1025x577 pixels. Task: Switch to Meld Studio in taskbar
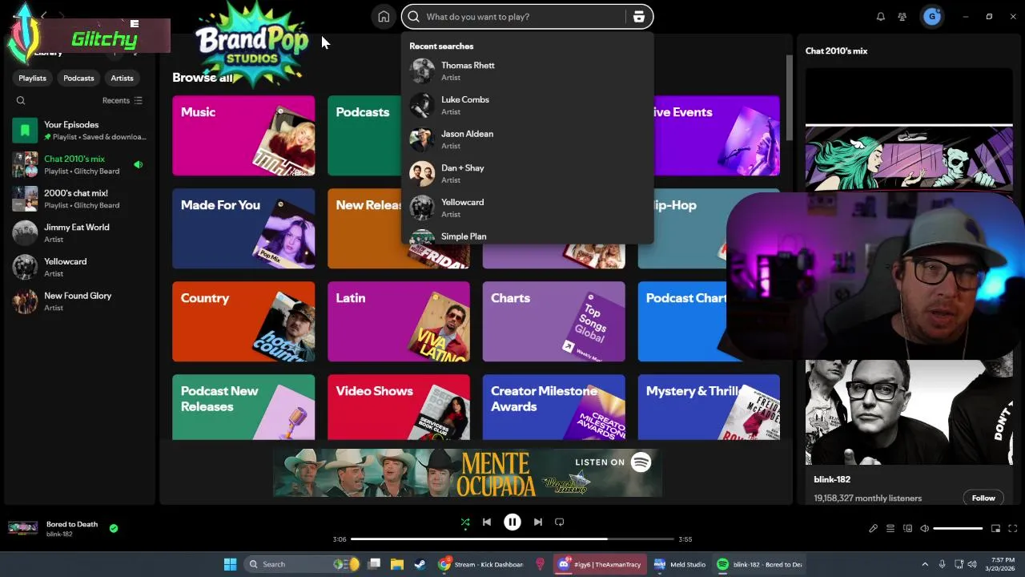(680, 564)
